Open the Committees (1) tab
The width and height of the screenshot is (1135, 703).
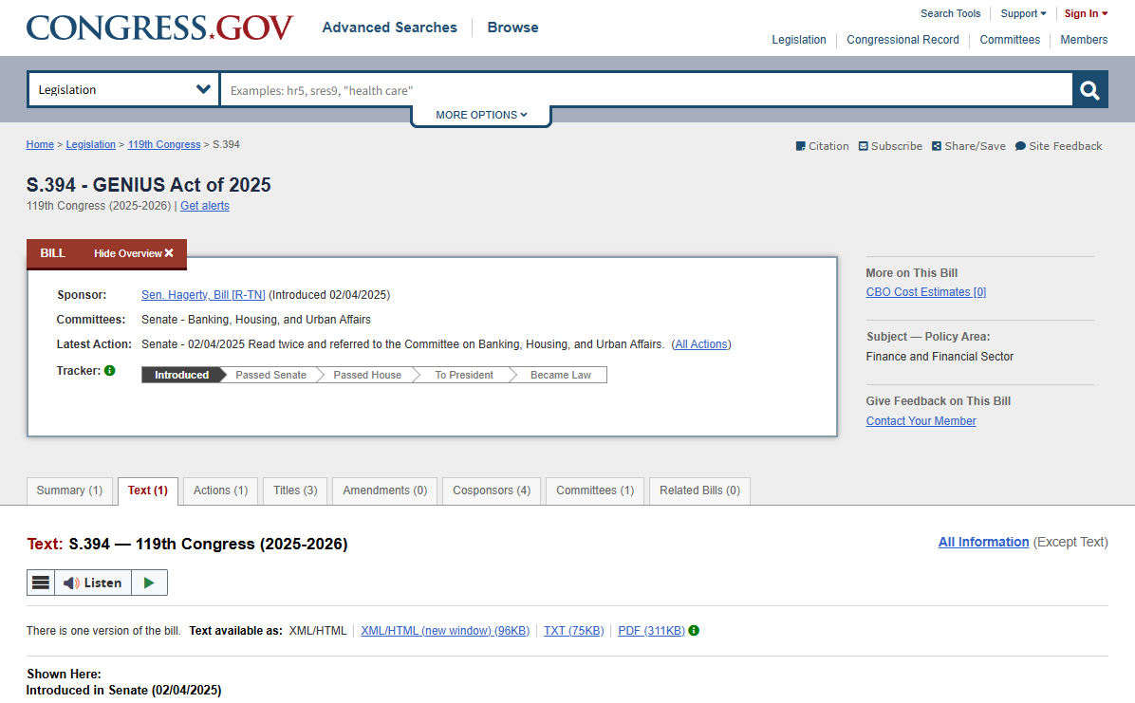point(595,490)
